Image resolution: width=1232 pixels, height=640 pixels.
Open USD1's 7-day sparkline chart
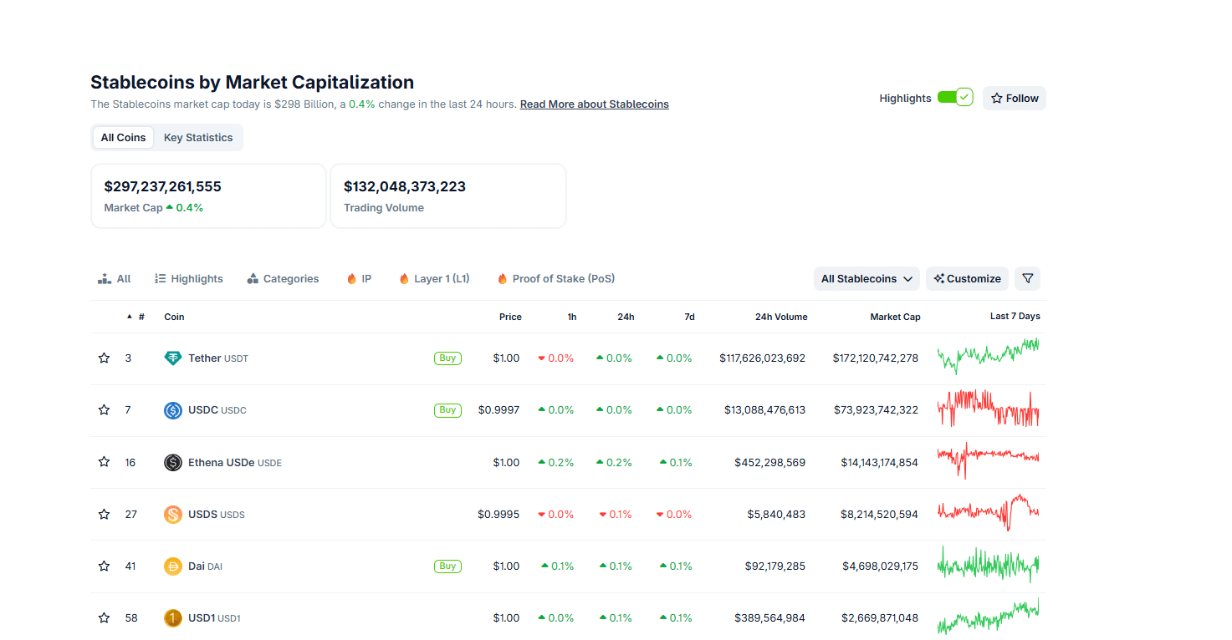click(x=988, y=617)
